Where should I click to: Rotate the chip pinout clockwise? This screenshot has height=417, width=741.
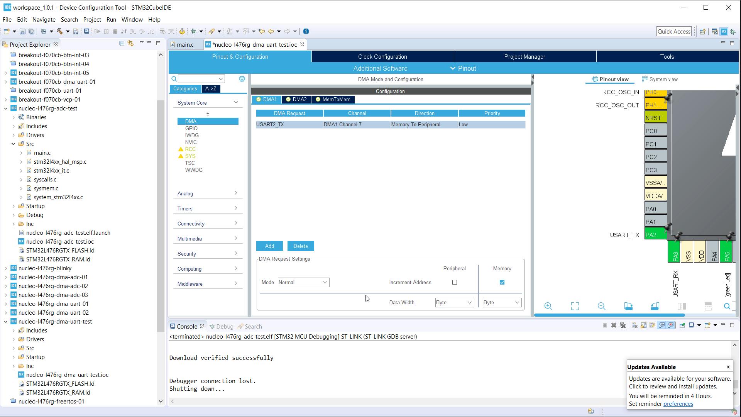tap(629, 306)
